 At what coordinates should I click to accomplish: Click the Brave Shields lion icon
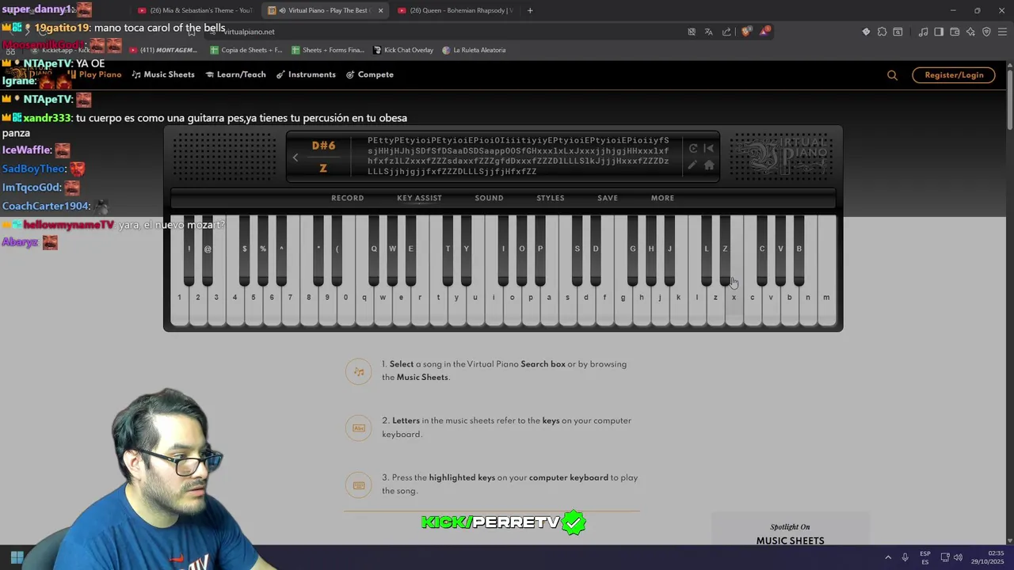(746, 32)
